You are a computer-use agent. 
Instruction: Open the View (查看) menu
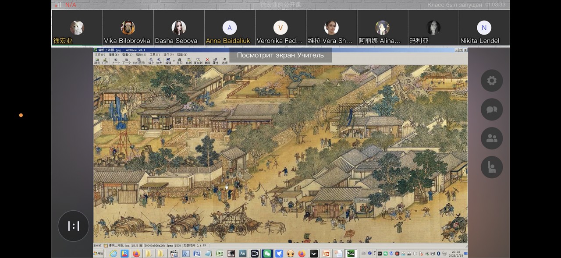(127, 55)
